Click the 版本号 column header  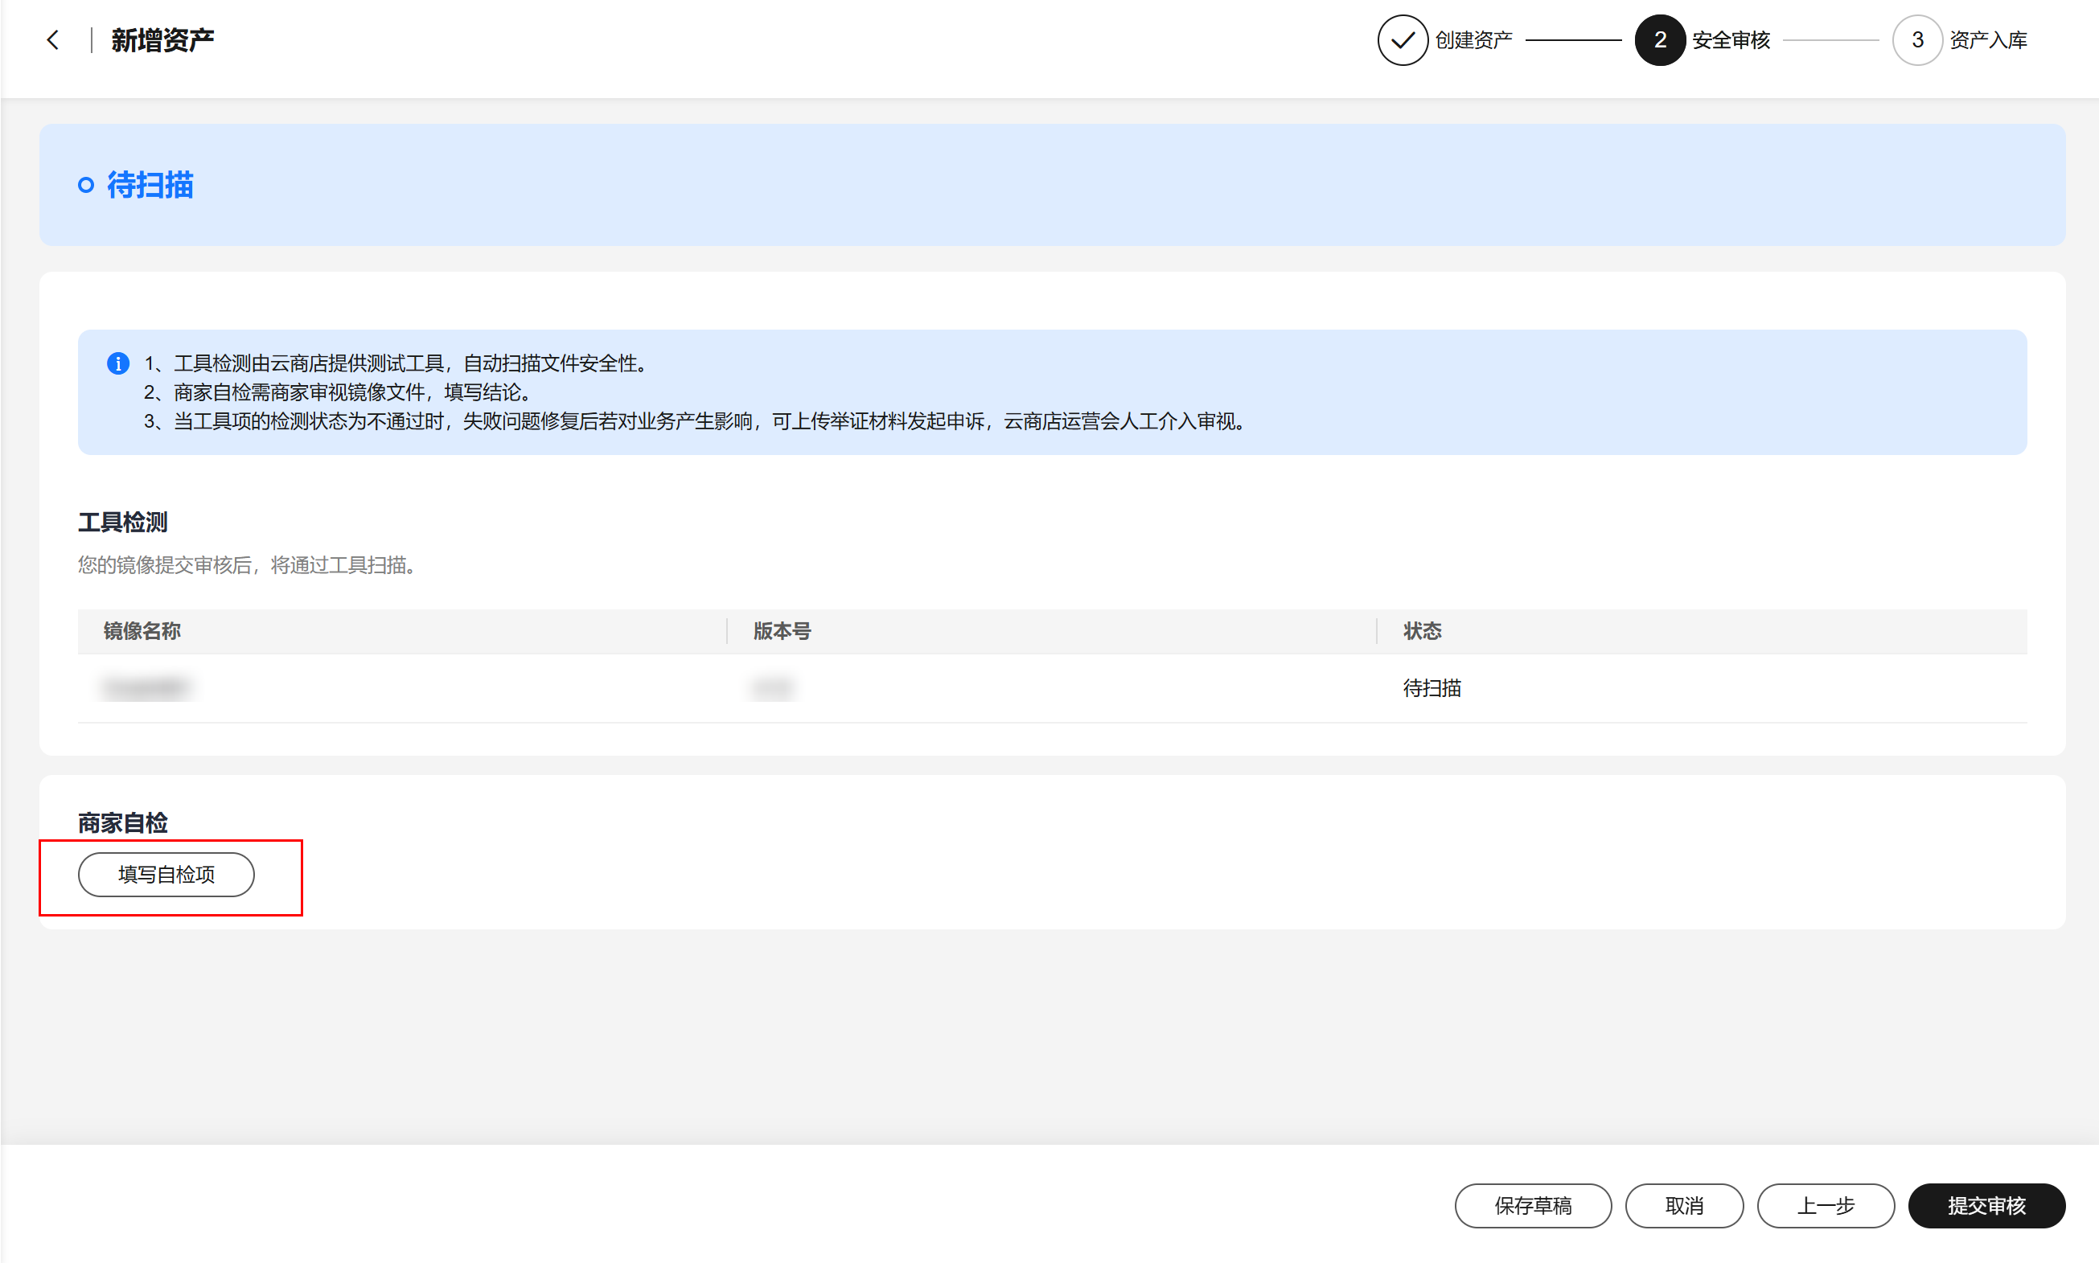[782, 630]
